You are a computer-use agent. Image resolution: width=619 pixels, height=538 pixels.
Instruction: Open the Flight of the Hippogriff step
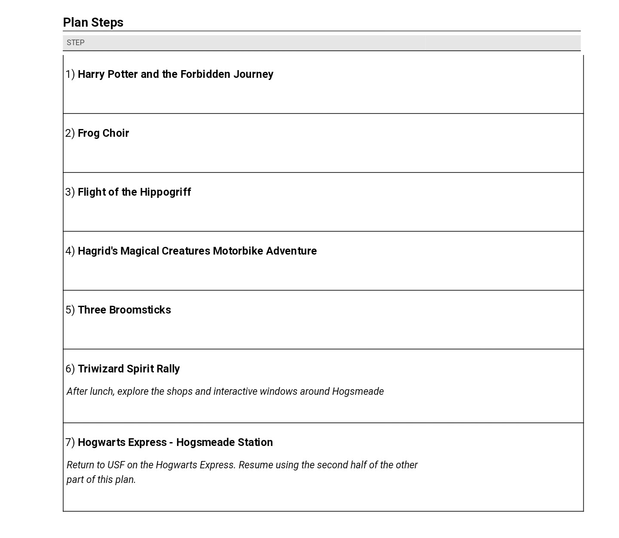(x=134, y=192)
